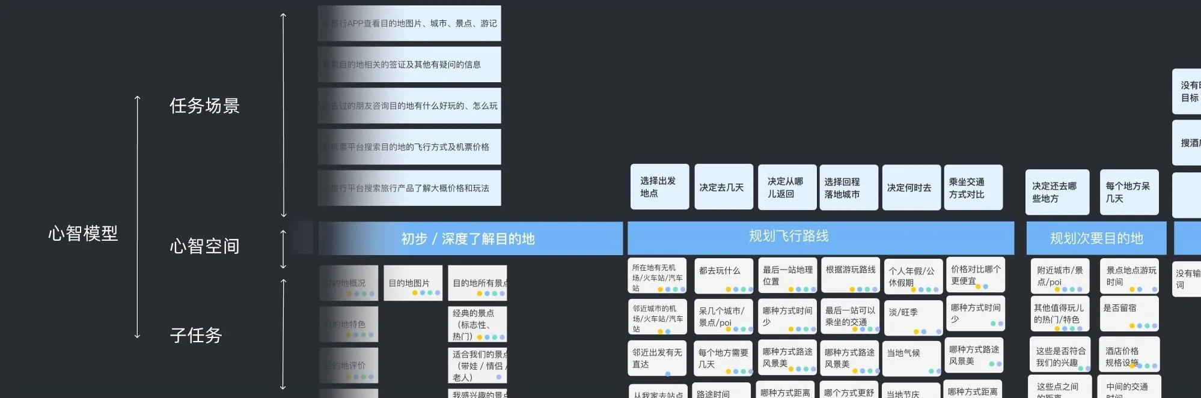Select the 其他值得玩儿的热门/特色 card
The image size is (1201, 398).
tap(1060, 313)
